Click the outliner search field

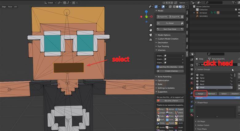pyautogui.click(x=214, y=2)
